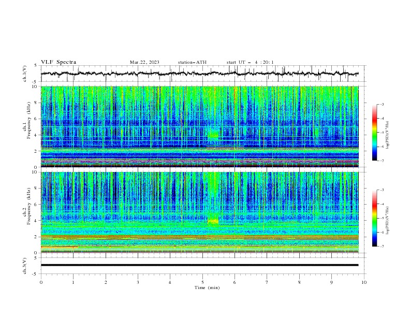The image size is (410, 317).
Task: Click time axis tick label '0'
Action: tap(41, 282)
